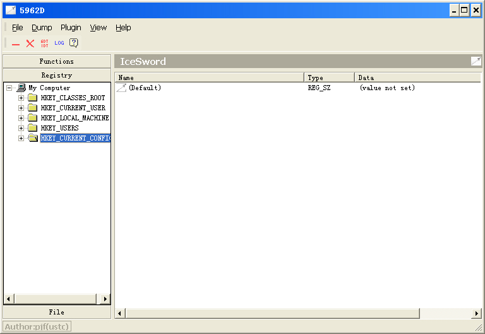The image size is (485, 334).
Task: Close the 5962D window
Action: 476,11
